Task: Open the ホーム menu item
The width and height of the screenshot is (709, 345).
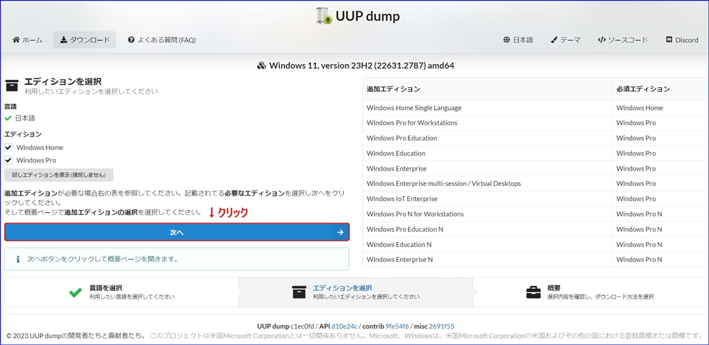Action: (28, 39)
